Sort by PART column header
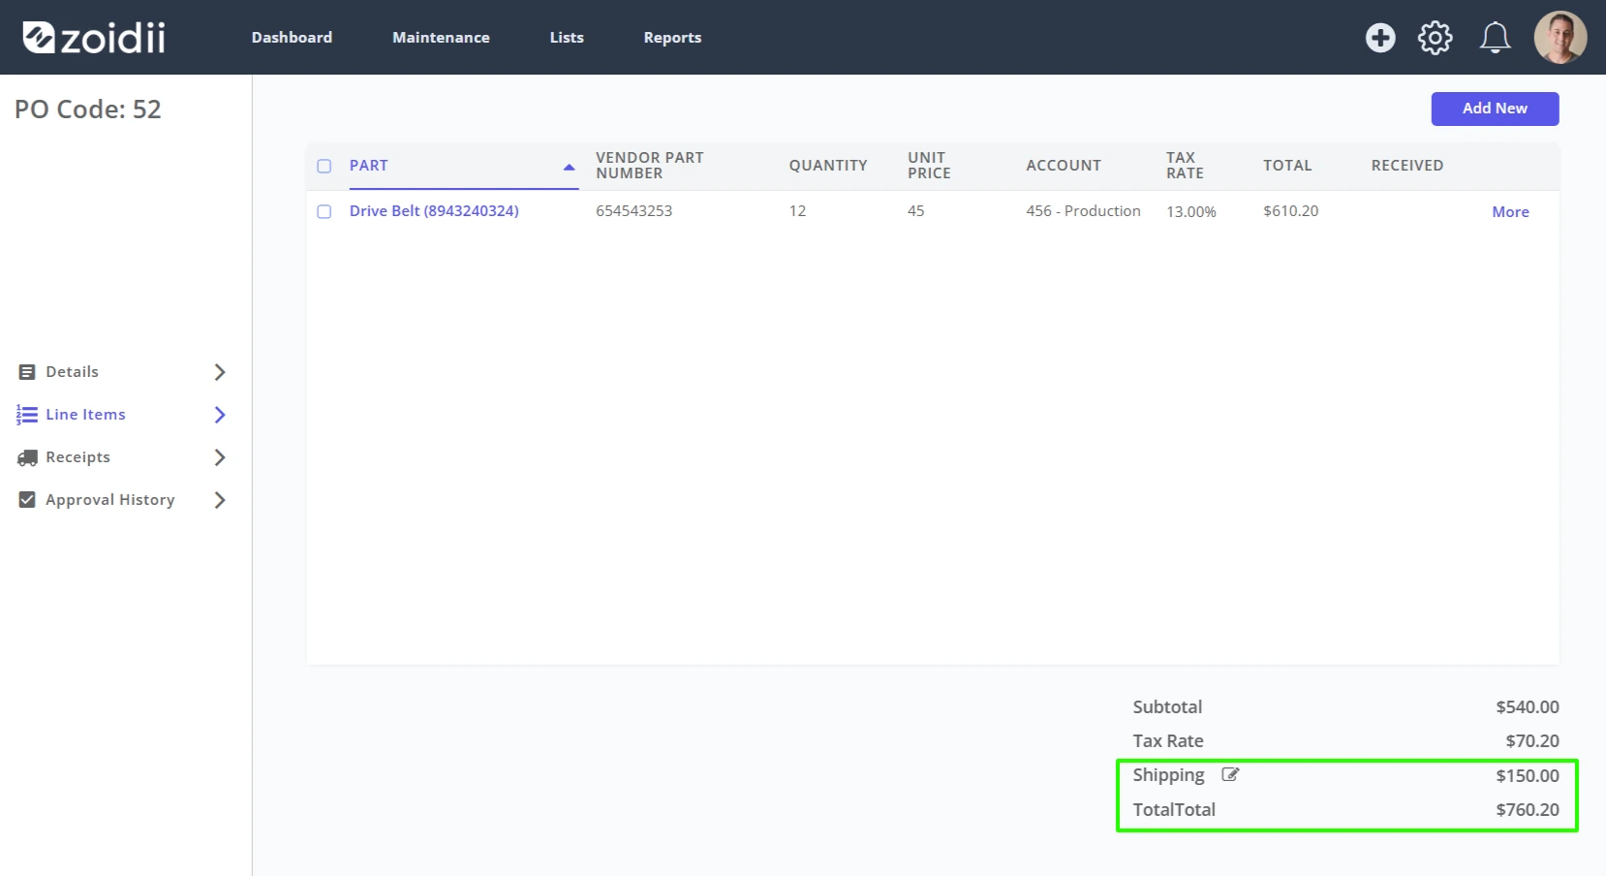The width and height of the screenshot is (1606, 876). click(368, 166)
